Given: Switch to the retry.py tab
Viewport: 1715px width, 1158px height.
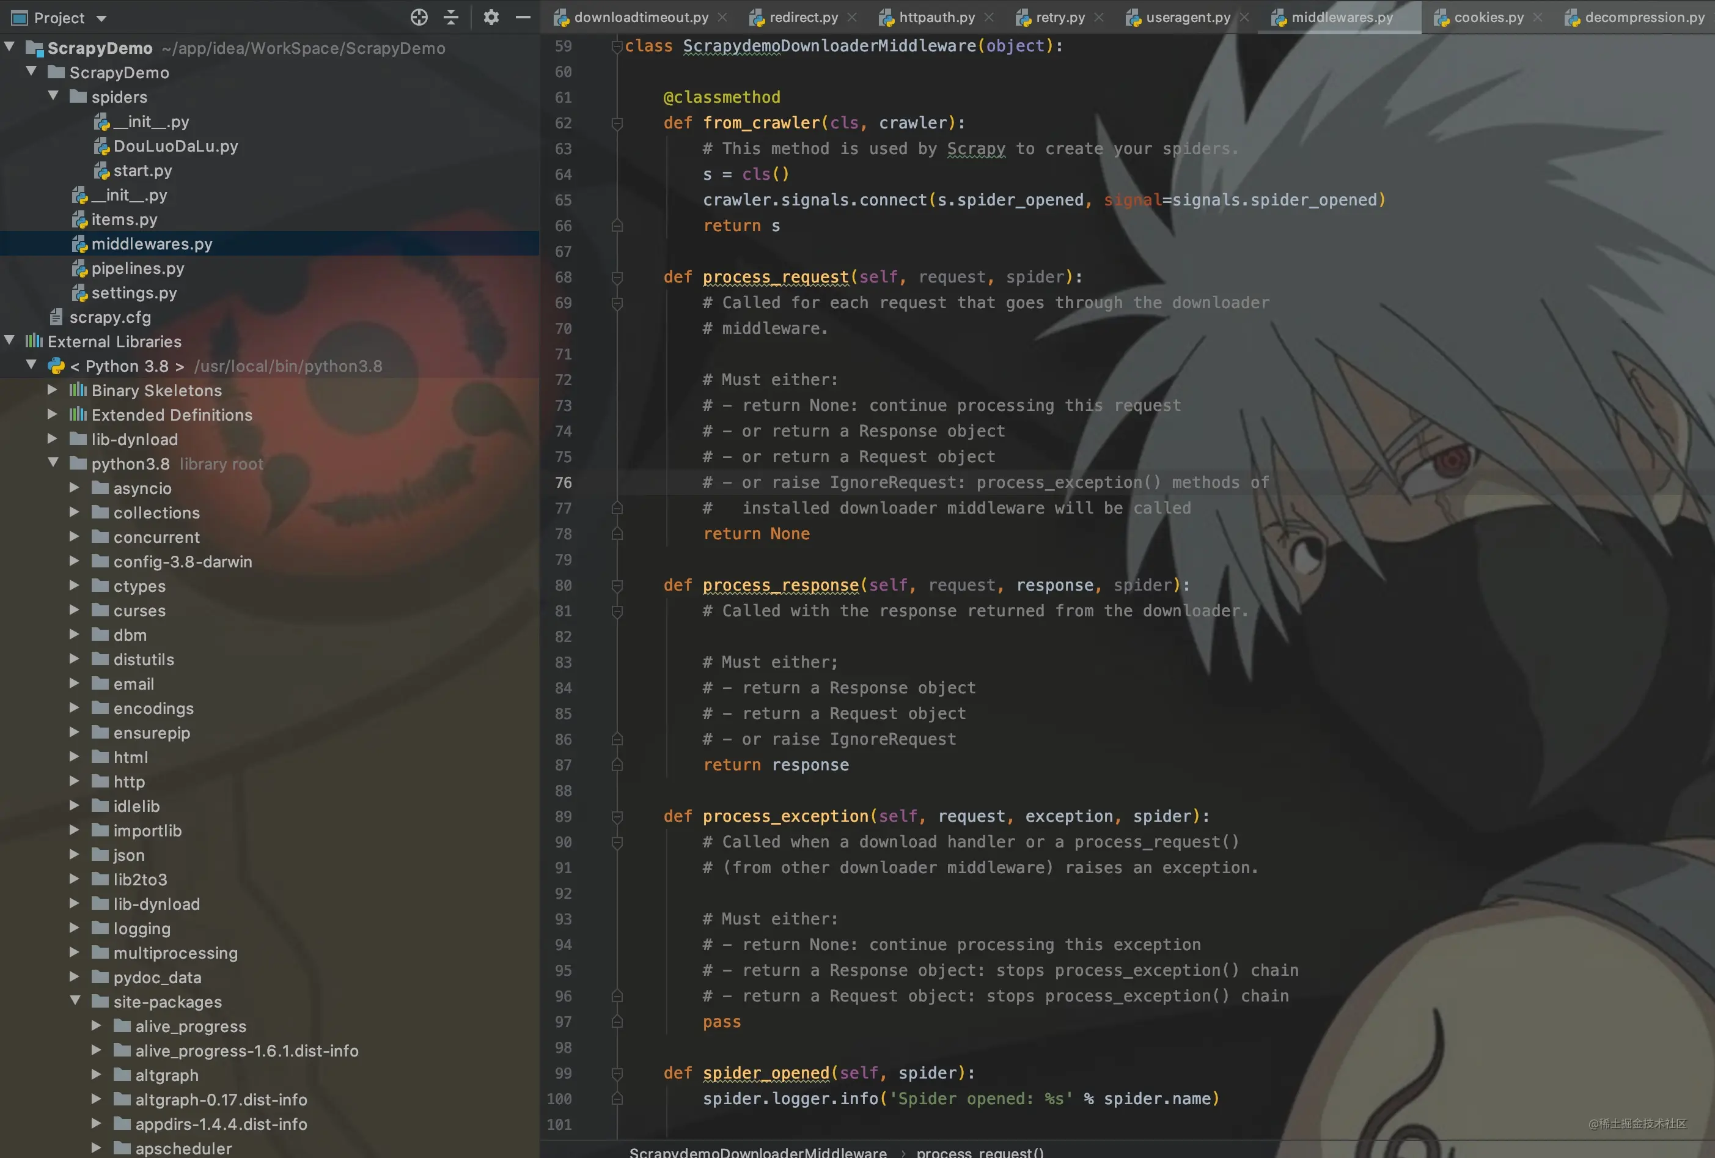Looking at the screenshot, I should pyautogui.click(x=1060, y=17).
